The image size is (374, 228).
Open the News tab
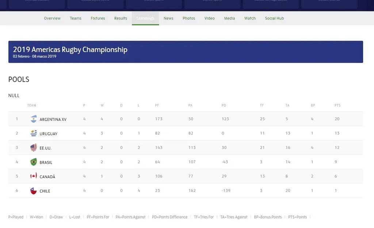point(168,18)
